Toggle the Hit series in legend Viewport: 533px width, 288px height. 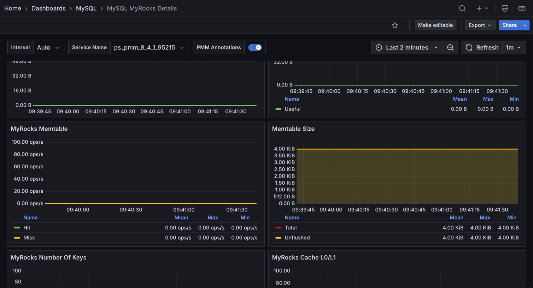[x=27, y=228]
